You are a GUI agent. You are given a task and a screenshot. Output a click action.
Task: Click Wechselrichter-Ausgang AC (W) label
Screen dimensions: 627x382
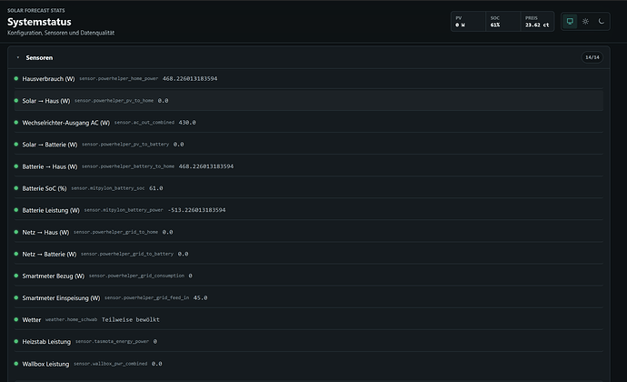pos(66,123)
